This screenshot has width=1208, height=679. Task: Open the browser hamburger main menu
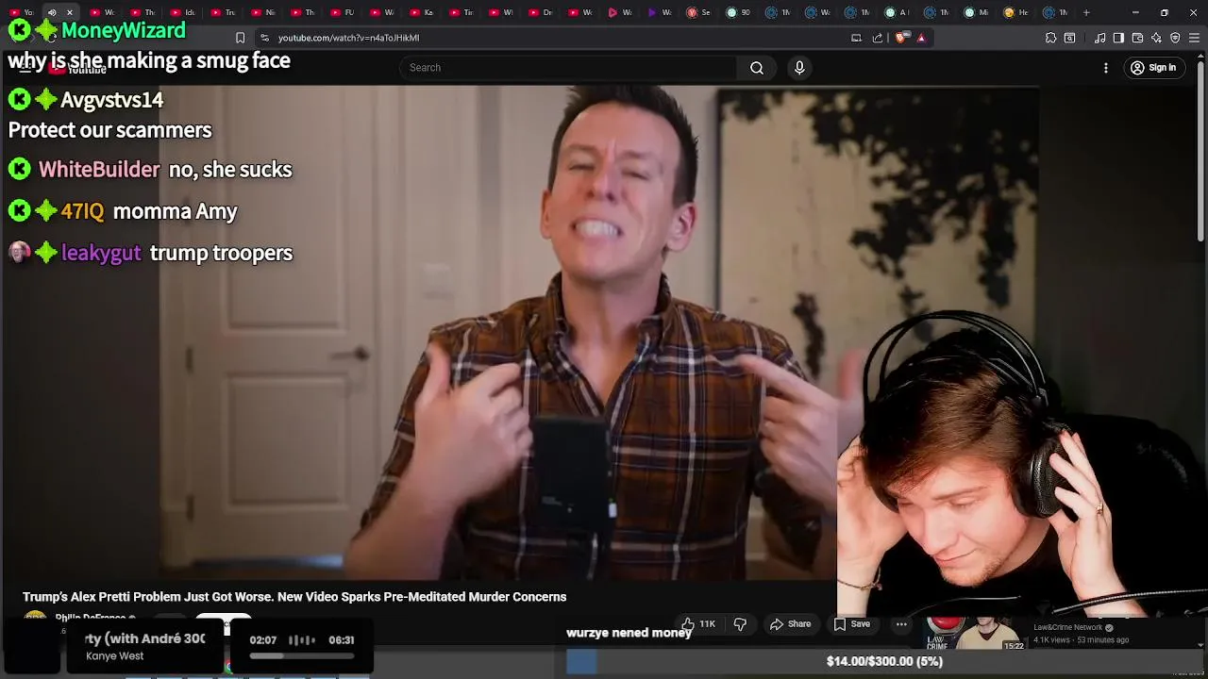coord(1194,38)
